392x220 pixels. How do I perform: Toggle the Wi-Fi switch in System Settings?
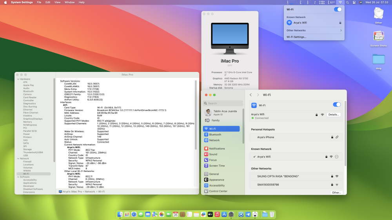(337, 105)
